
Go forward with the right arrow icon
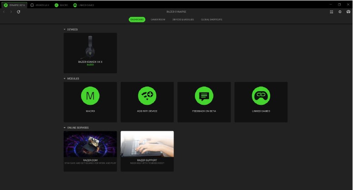[11, 12]
